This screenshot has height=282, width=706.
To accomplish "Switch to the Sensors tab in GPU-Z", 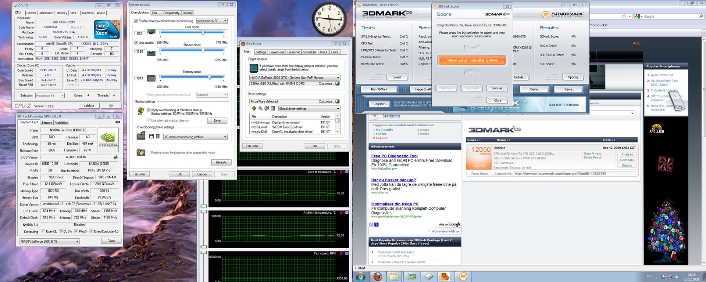I will (x=46, y=123).
